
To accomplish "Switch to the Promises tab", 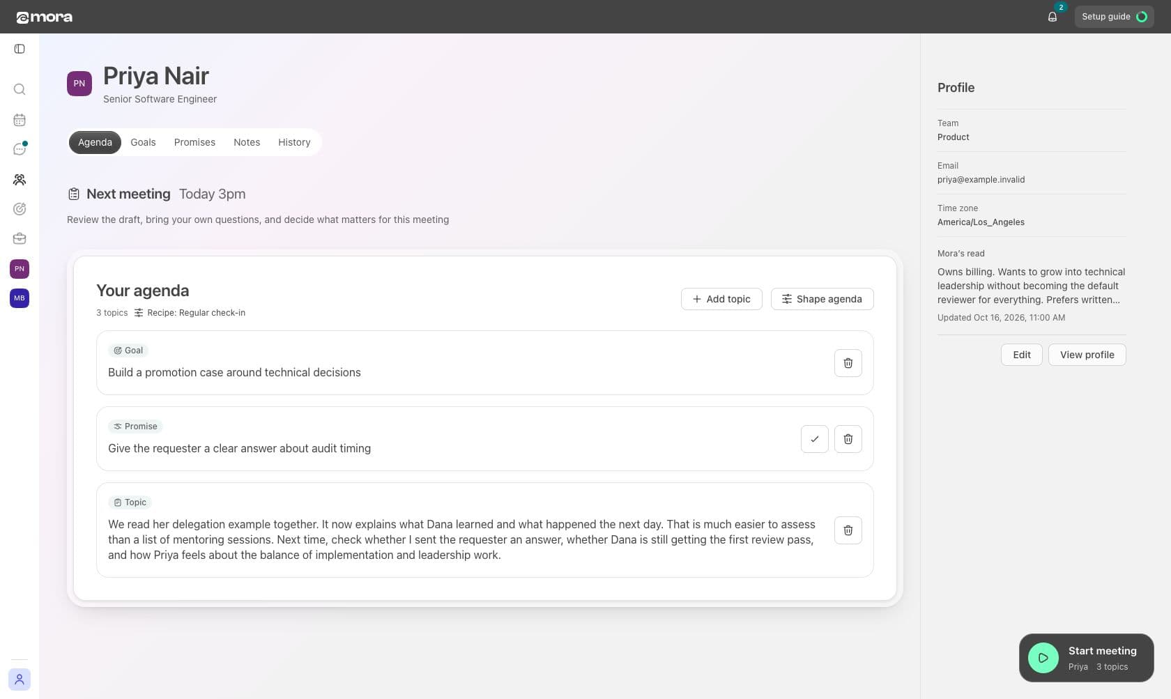I will pyautogui.click(x=194, y=142).
